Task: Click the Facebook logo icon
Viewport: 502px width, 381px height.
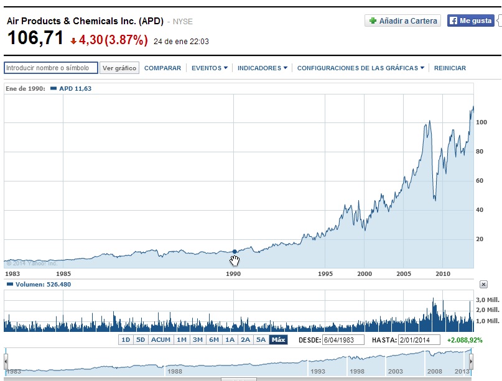Action: [453, 21]
